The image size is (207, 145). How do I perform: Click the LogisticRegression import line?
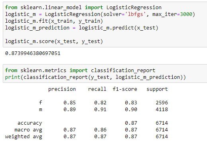point(83,8)
